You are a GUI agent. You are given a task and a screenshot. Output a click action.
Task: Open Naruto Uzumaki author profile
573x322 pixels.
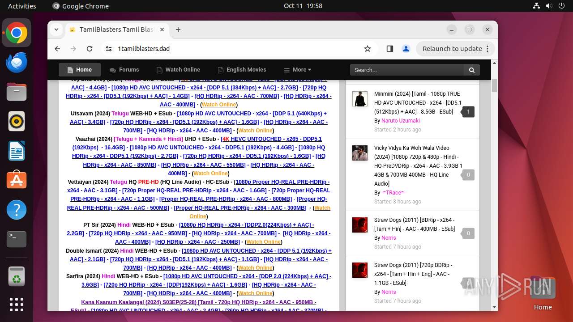tap(401, 120)
